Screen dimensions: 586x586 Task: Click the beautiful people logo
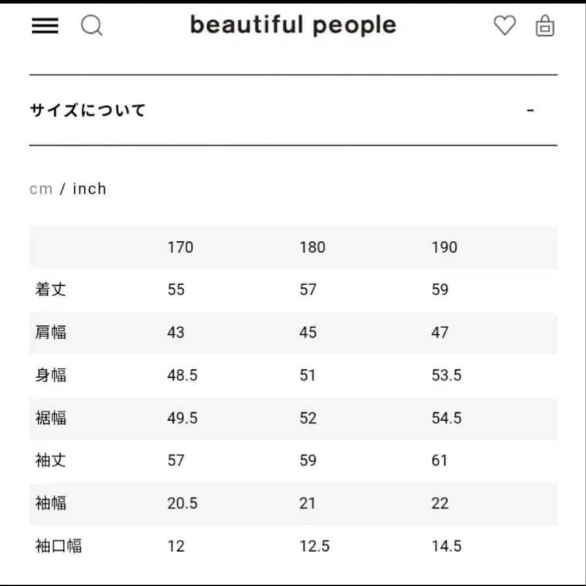click(293, 25)
